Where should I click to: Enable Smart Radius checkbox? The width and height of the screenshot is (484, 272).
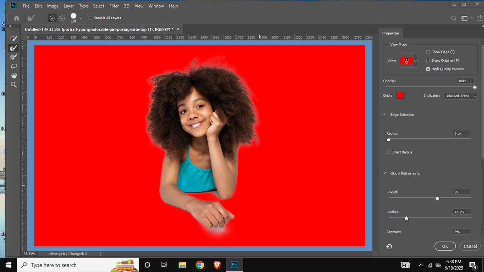388,152
